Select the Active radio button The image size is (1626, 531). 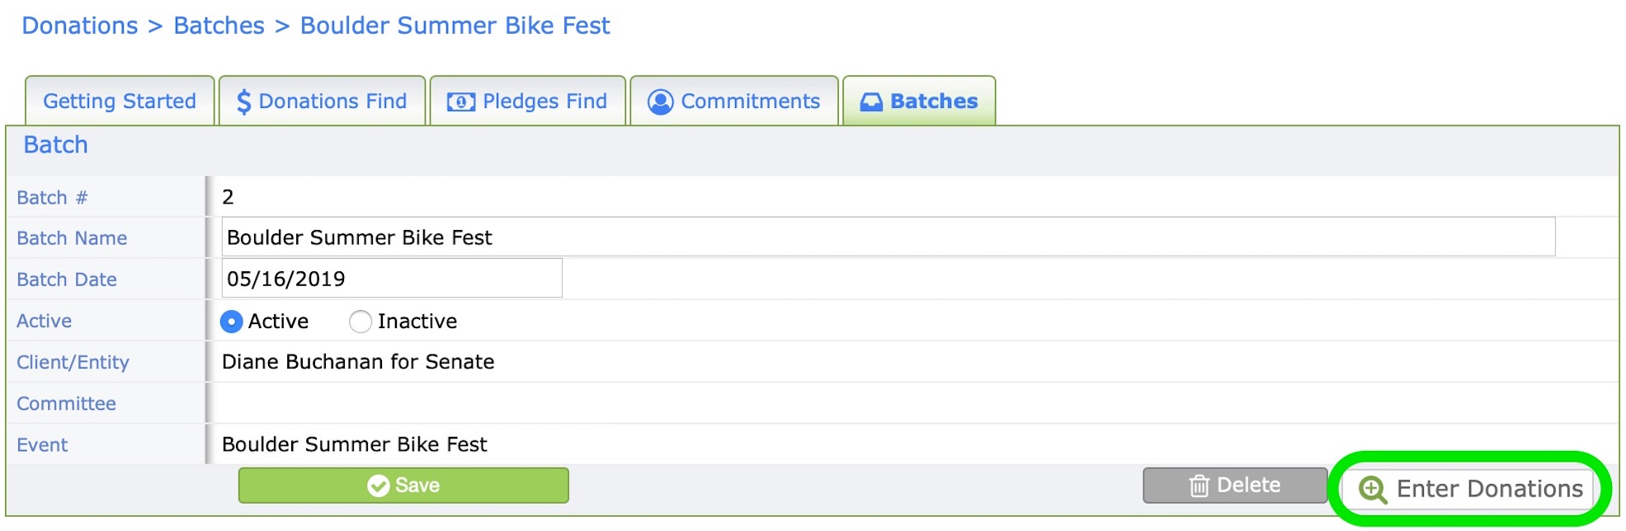coord(232,322)
